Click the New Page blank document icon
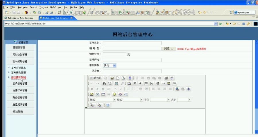 pos(118,78)
